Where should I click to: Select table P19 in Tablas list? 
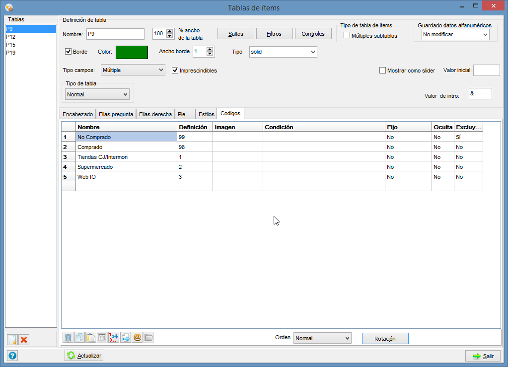[x=30, y=53]
